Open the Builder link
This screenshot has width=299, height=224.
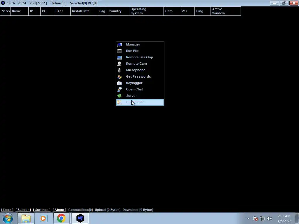pyautogui.click(x=23, y=210)
